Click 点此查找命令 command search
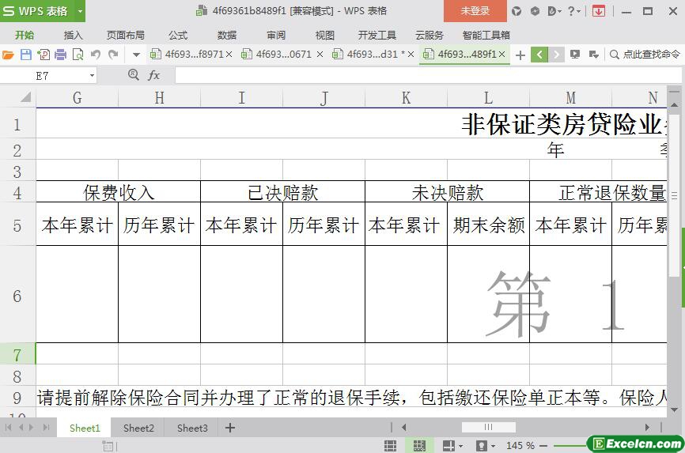 (x=645, y=55)
